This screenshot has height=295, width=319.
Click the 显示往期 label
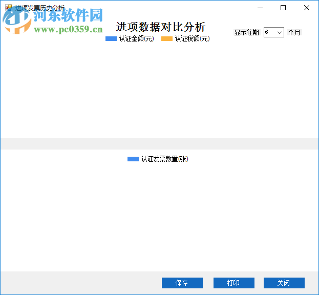(246, 33)
